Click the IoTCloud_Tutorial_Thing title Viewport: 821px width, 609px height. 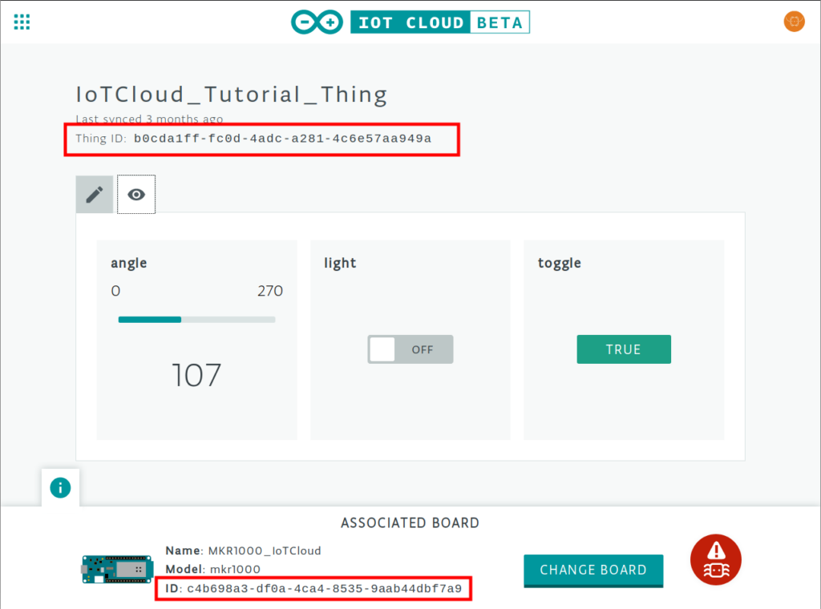[232, 95]
